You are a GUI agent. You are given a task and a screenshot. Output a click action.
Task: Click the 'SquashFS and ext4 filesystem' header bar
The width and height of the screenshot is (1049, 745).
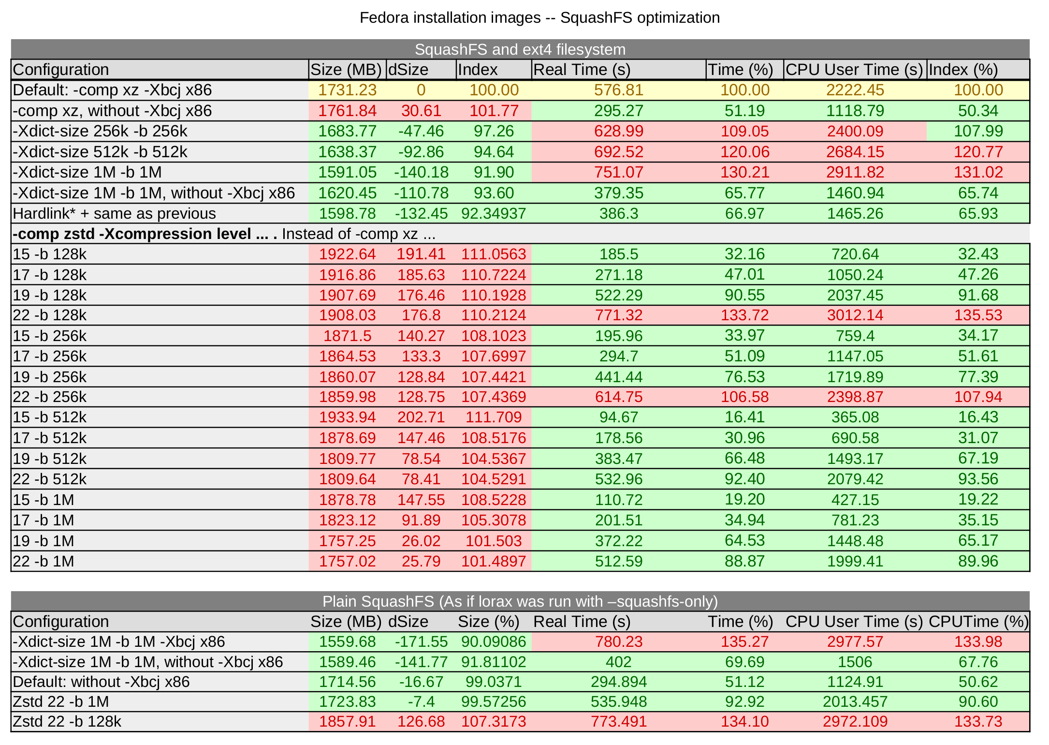(520, 49)
